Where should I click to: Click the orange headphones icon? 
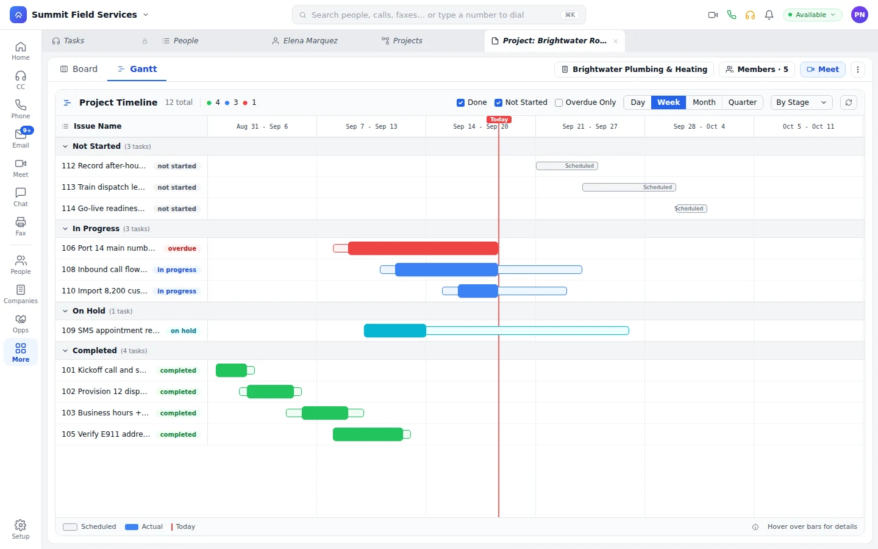pyautogui.click(x=751, y=15)
